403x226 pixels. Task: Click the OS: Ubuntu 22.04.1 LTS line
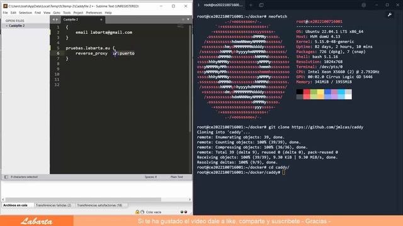tap(330, 31)
